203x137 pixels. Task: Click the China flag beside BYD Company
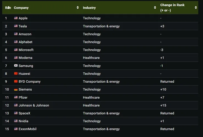coord(16,81)
